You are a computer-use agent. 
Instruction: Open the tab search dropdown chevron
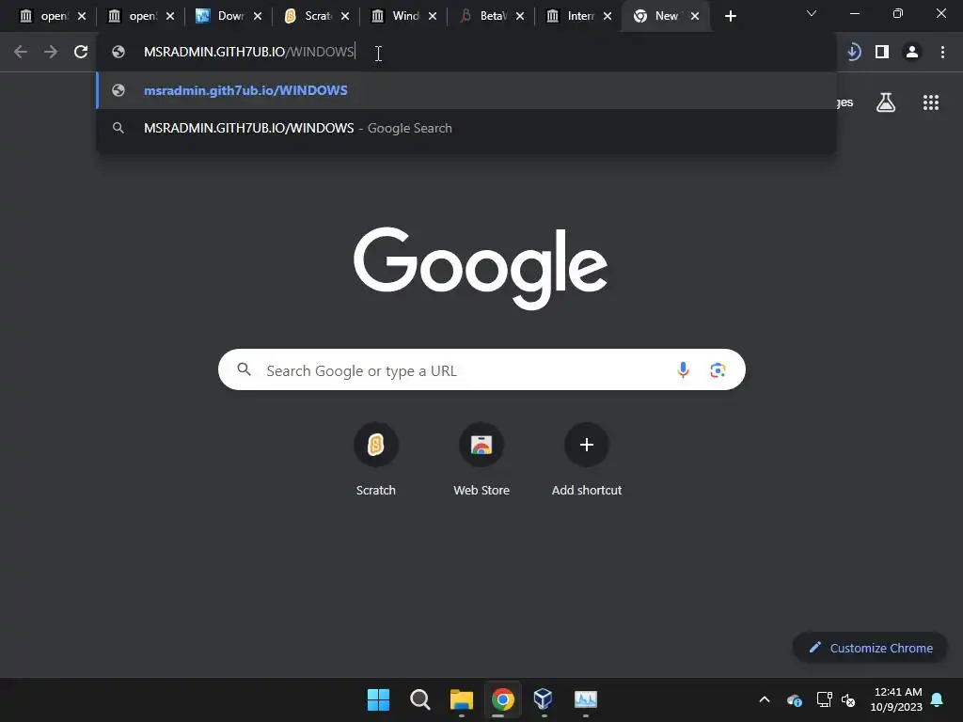pos(812,13)
